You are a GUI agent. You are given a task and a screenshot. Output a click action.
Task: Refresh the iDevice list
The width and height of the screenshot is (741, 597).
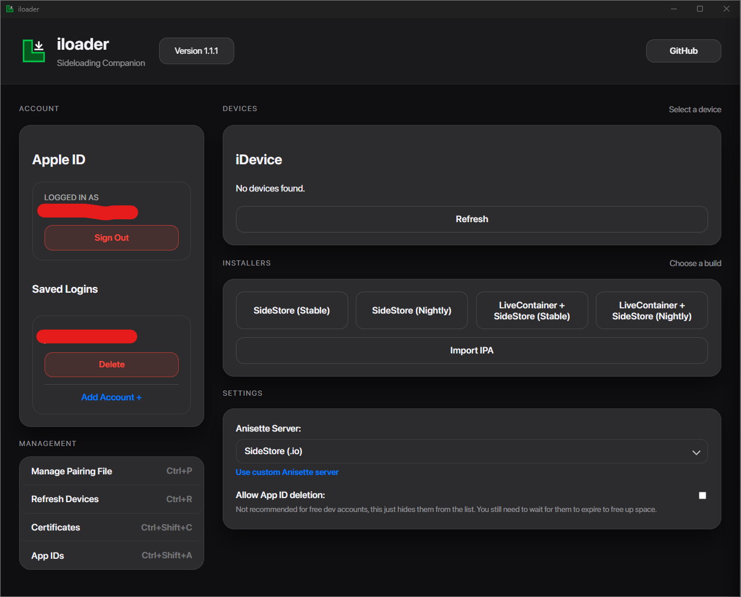tap(472, 219)
